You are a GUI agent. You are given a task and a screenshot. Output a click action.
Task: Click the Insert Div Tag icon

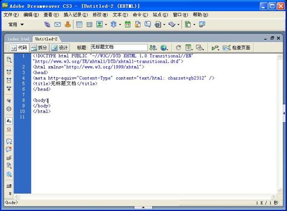point(89,24)
